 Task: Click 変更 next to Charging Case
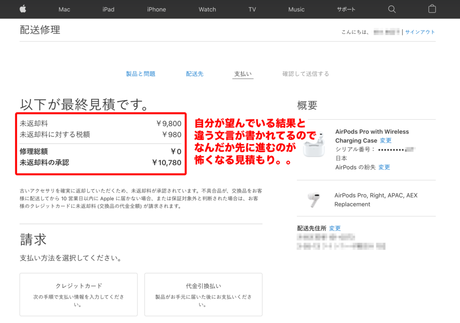(x=385, y=140)
